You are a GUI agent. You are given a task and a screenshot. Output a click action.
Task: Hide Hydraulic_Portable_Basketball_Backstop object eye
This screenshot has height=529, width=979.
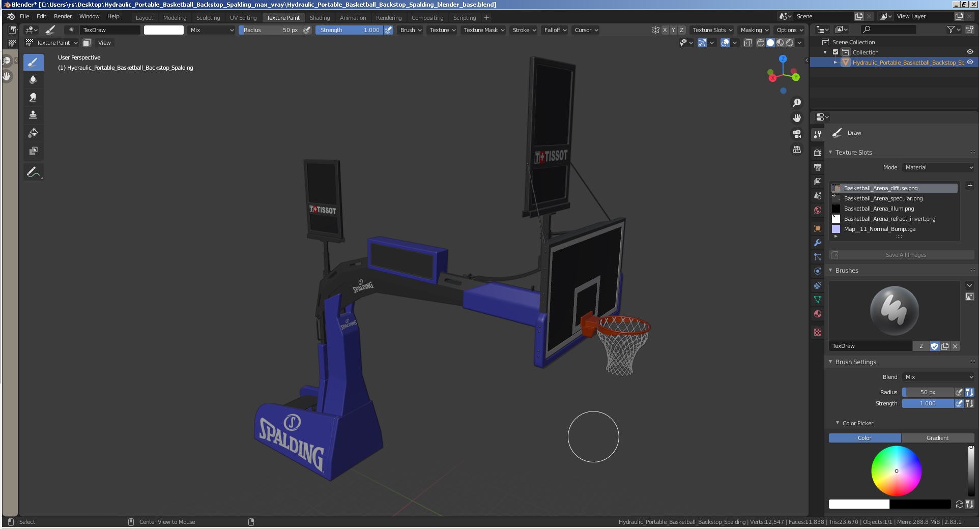970,62
